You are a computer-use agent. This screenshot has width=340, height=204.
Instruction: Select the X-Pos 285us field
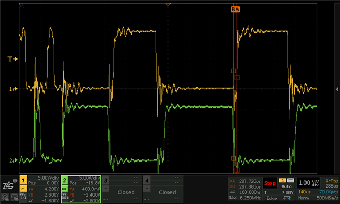click(x=331, y=183)
